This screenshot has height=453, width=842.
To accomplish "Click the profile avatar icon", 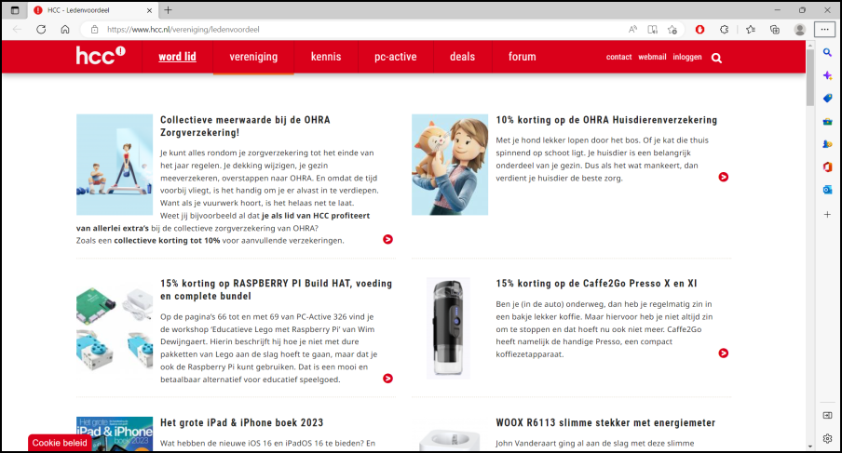I will click(799, 30).
